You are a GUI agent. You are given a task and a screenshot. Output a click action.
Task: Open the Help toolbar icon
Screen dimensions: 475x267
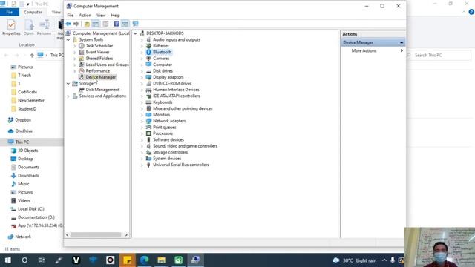pyautogui.click(x=117, y=24)
